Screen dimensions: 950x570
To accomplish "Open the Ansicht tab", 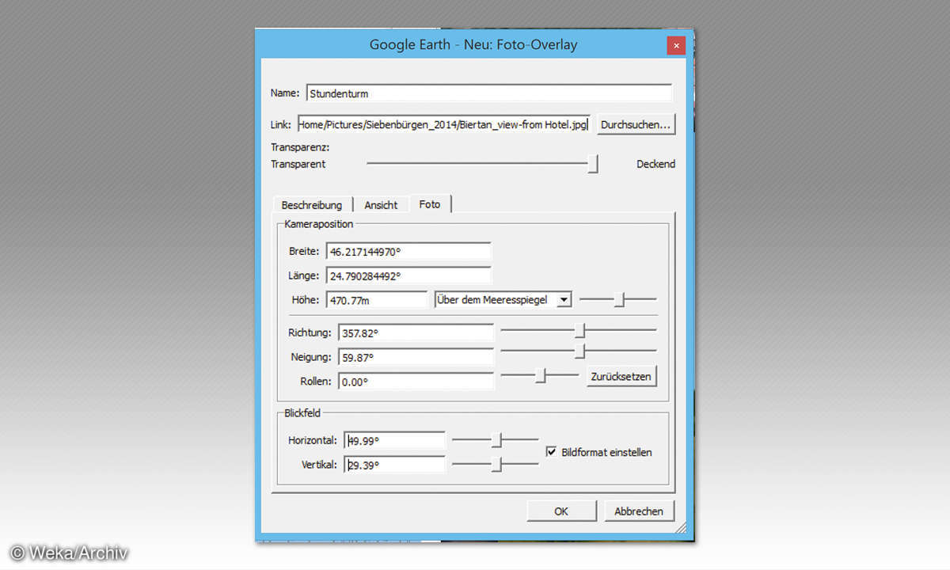I will tap(381, 204).
